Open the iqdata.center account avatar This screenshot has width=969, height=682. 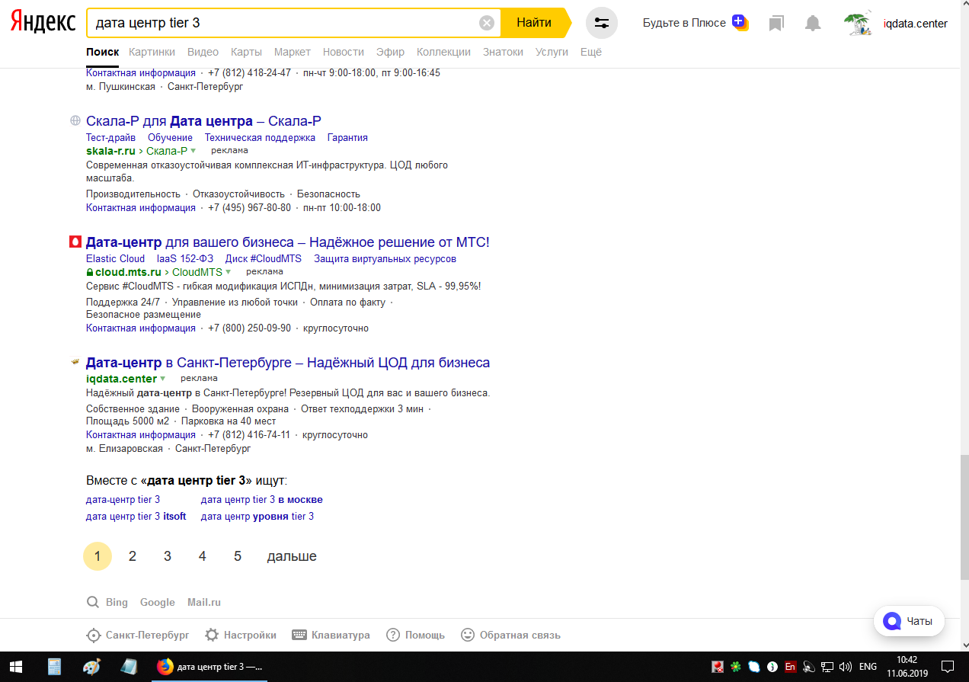(x=858, y=24)
